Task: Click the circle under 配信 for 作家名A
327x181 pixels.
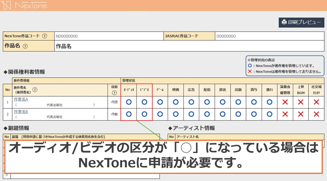Action: 207,102
